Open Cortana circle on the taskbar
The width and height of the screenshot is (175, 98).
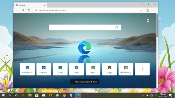pyautogui.click(x=16, y=95)
